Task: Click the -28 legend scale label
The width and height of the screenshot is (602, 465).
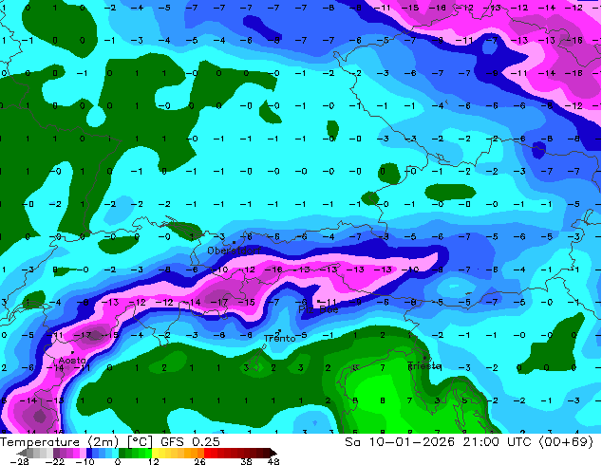Action: pyautogui.click(x=19, y=461)
